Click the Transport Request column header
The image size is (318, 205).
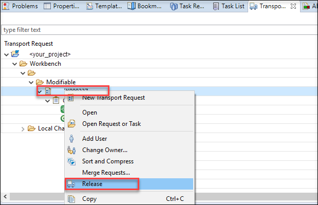pyautogui.click(x=29, y=44)
